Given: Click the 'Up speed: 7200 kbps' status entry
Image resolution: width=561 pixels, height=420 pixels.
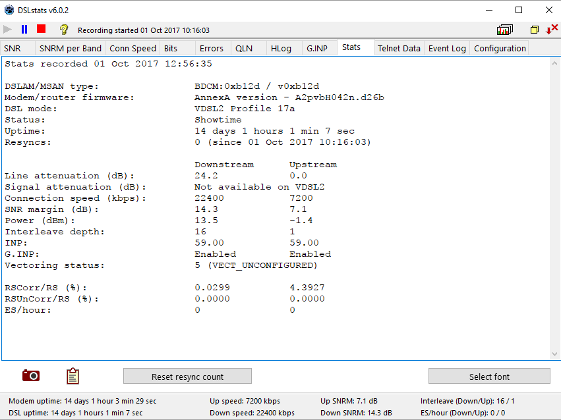Looking at the screenshot, I should 245,401.
